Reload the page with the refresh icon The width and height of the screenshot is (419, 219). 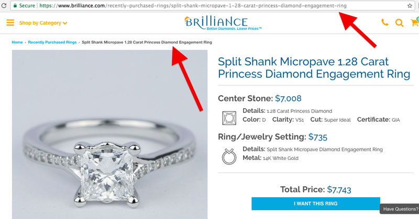[4, 6]
